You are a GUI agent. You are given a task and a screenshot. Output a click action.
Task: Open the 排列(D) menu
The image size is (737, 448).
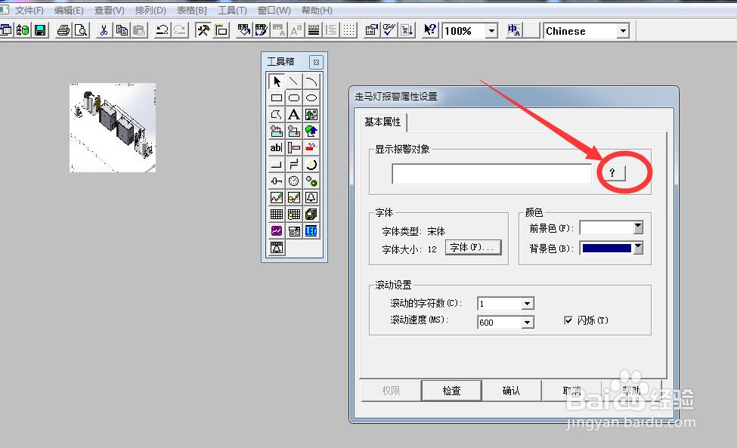pyautogui.click(x=150, y=11)
